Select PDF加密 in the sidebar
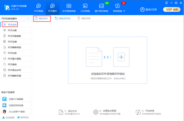 (x=16, y=53)
